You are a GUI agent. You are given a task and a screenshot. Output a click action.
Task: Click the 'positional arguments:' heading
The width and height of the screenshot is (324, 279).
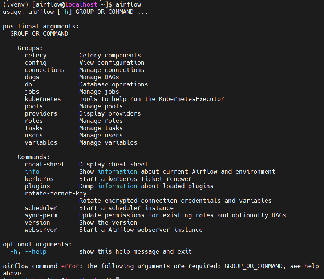click(x=41, y=27)
